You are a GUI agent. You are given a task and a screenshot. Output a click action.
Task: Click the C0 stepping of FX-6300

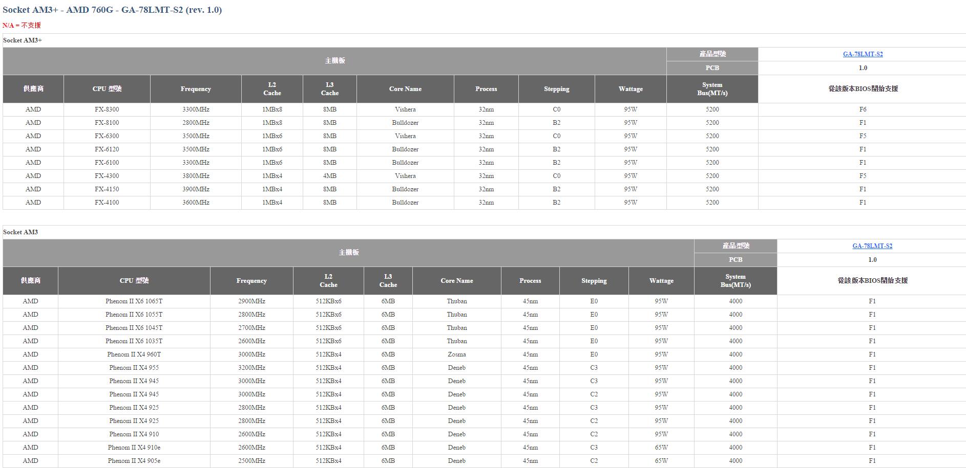[x=557, y=136]
